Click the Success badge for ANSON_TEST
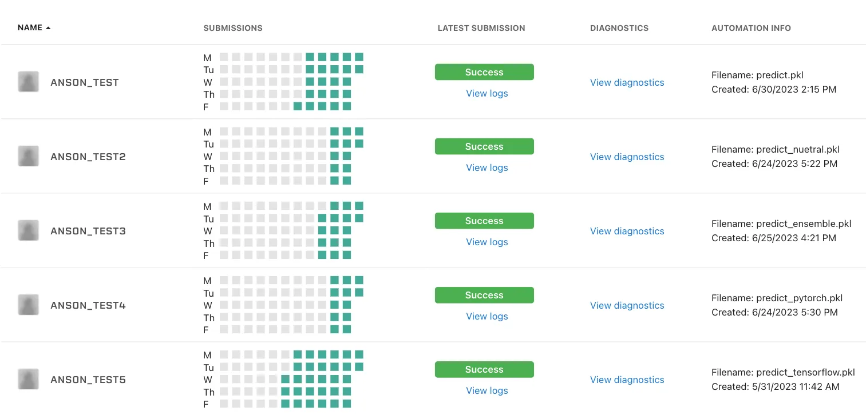 (484, 72)
